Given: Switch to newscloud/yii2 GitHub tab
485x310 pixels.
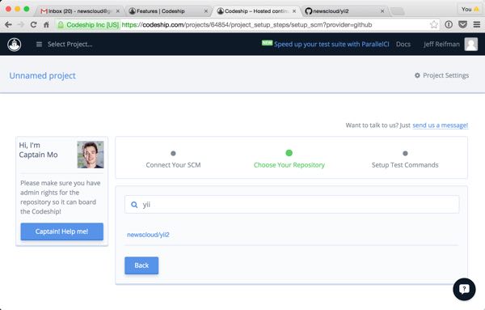Looking at the screenshot, I should coord(344,11).
